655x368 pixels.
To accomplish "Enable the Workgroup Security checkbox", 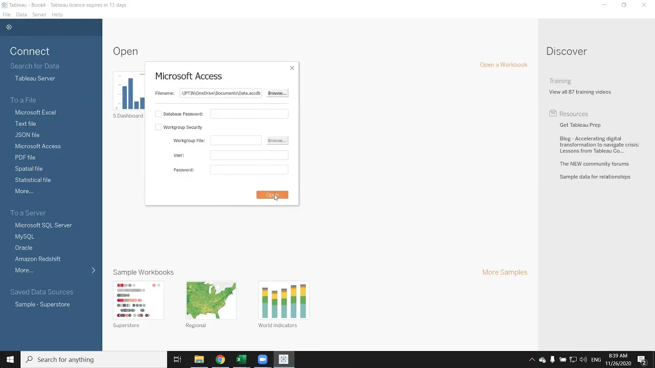I will pos(158,127).
